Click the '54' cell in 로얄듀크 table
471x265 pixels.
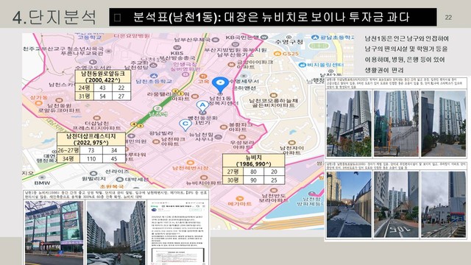(x=103, y=96)
